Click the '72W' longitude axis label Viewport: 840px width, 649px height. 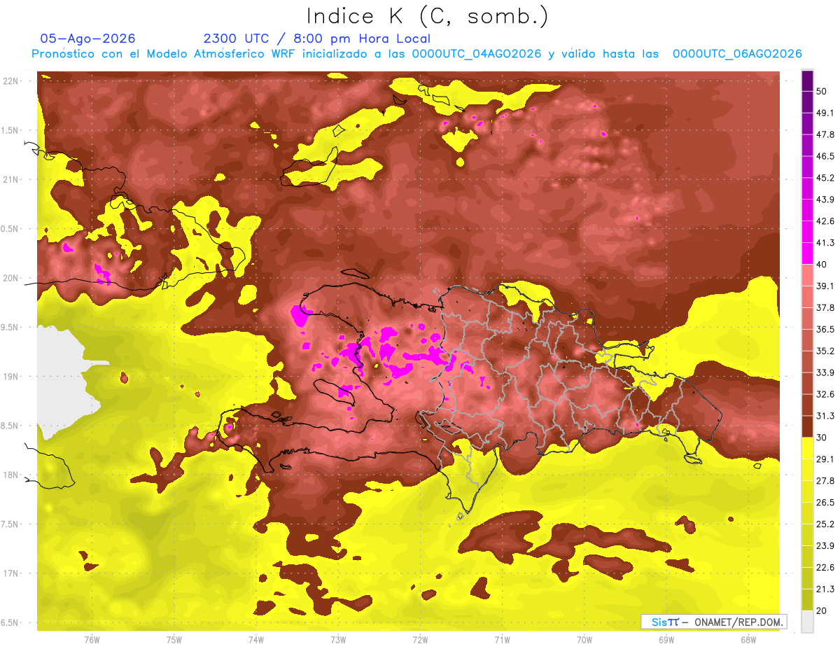click(x=420, y=640)
